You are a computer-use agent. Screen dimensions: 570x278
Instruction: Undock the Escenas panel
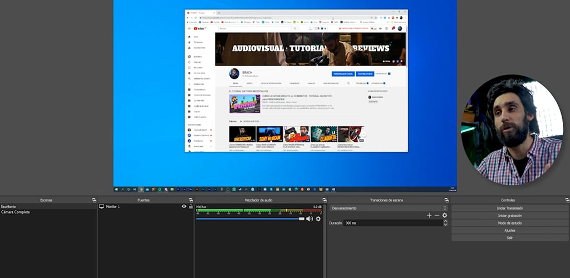tap(94, 200)
